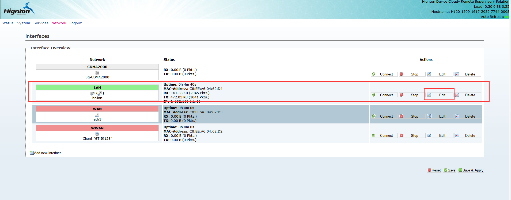The image size is (511, 200).
Task: Edit the LAN interface
Action: (440, 95)
